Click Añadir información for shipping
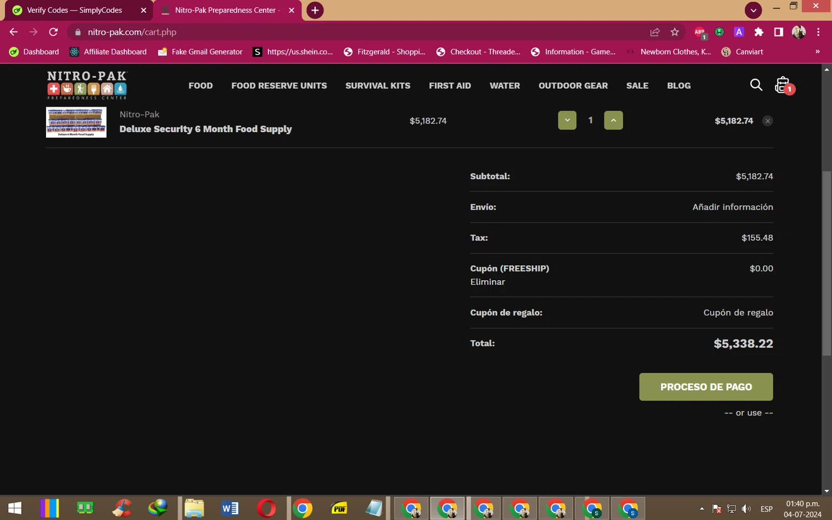 tap(733, 207)
